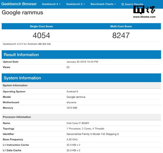Click the blue System Information section banner
Screen dimensions: 163x153
point(81,78)
